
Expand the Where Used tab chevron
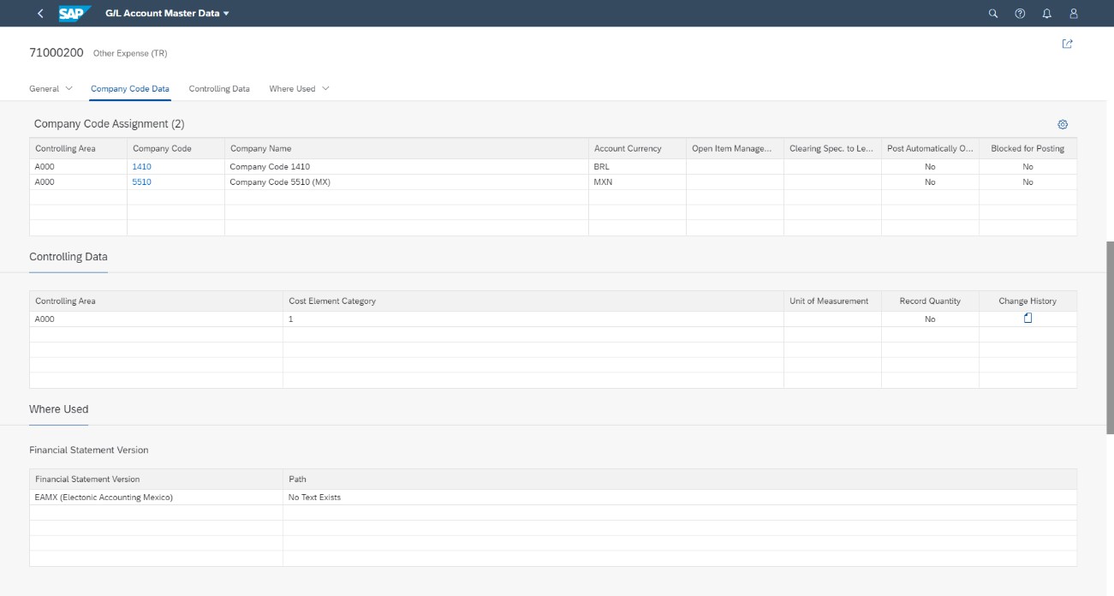coord(325,88)
